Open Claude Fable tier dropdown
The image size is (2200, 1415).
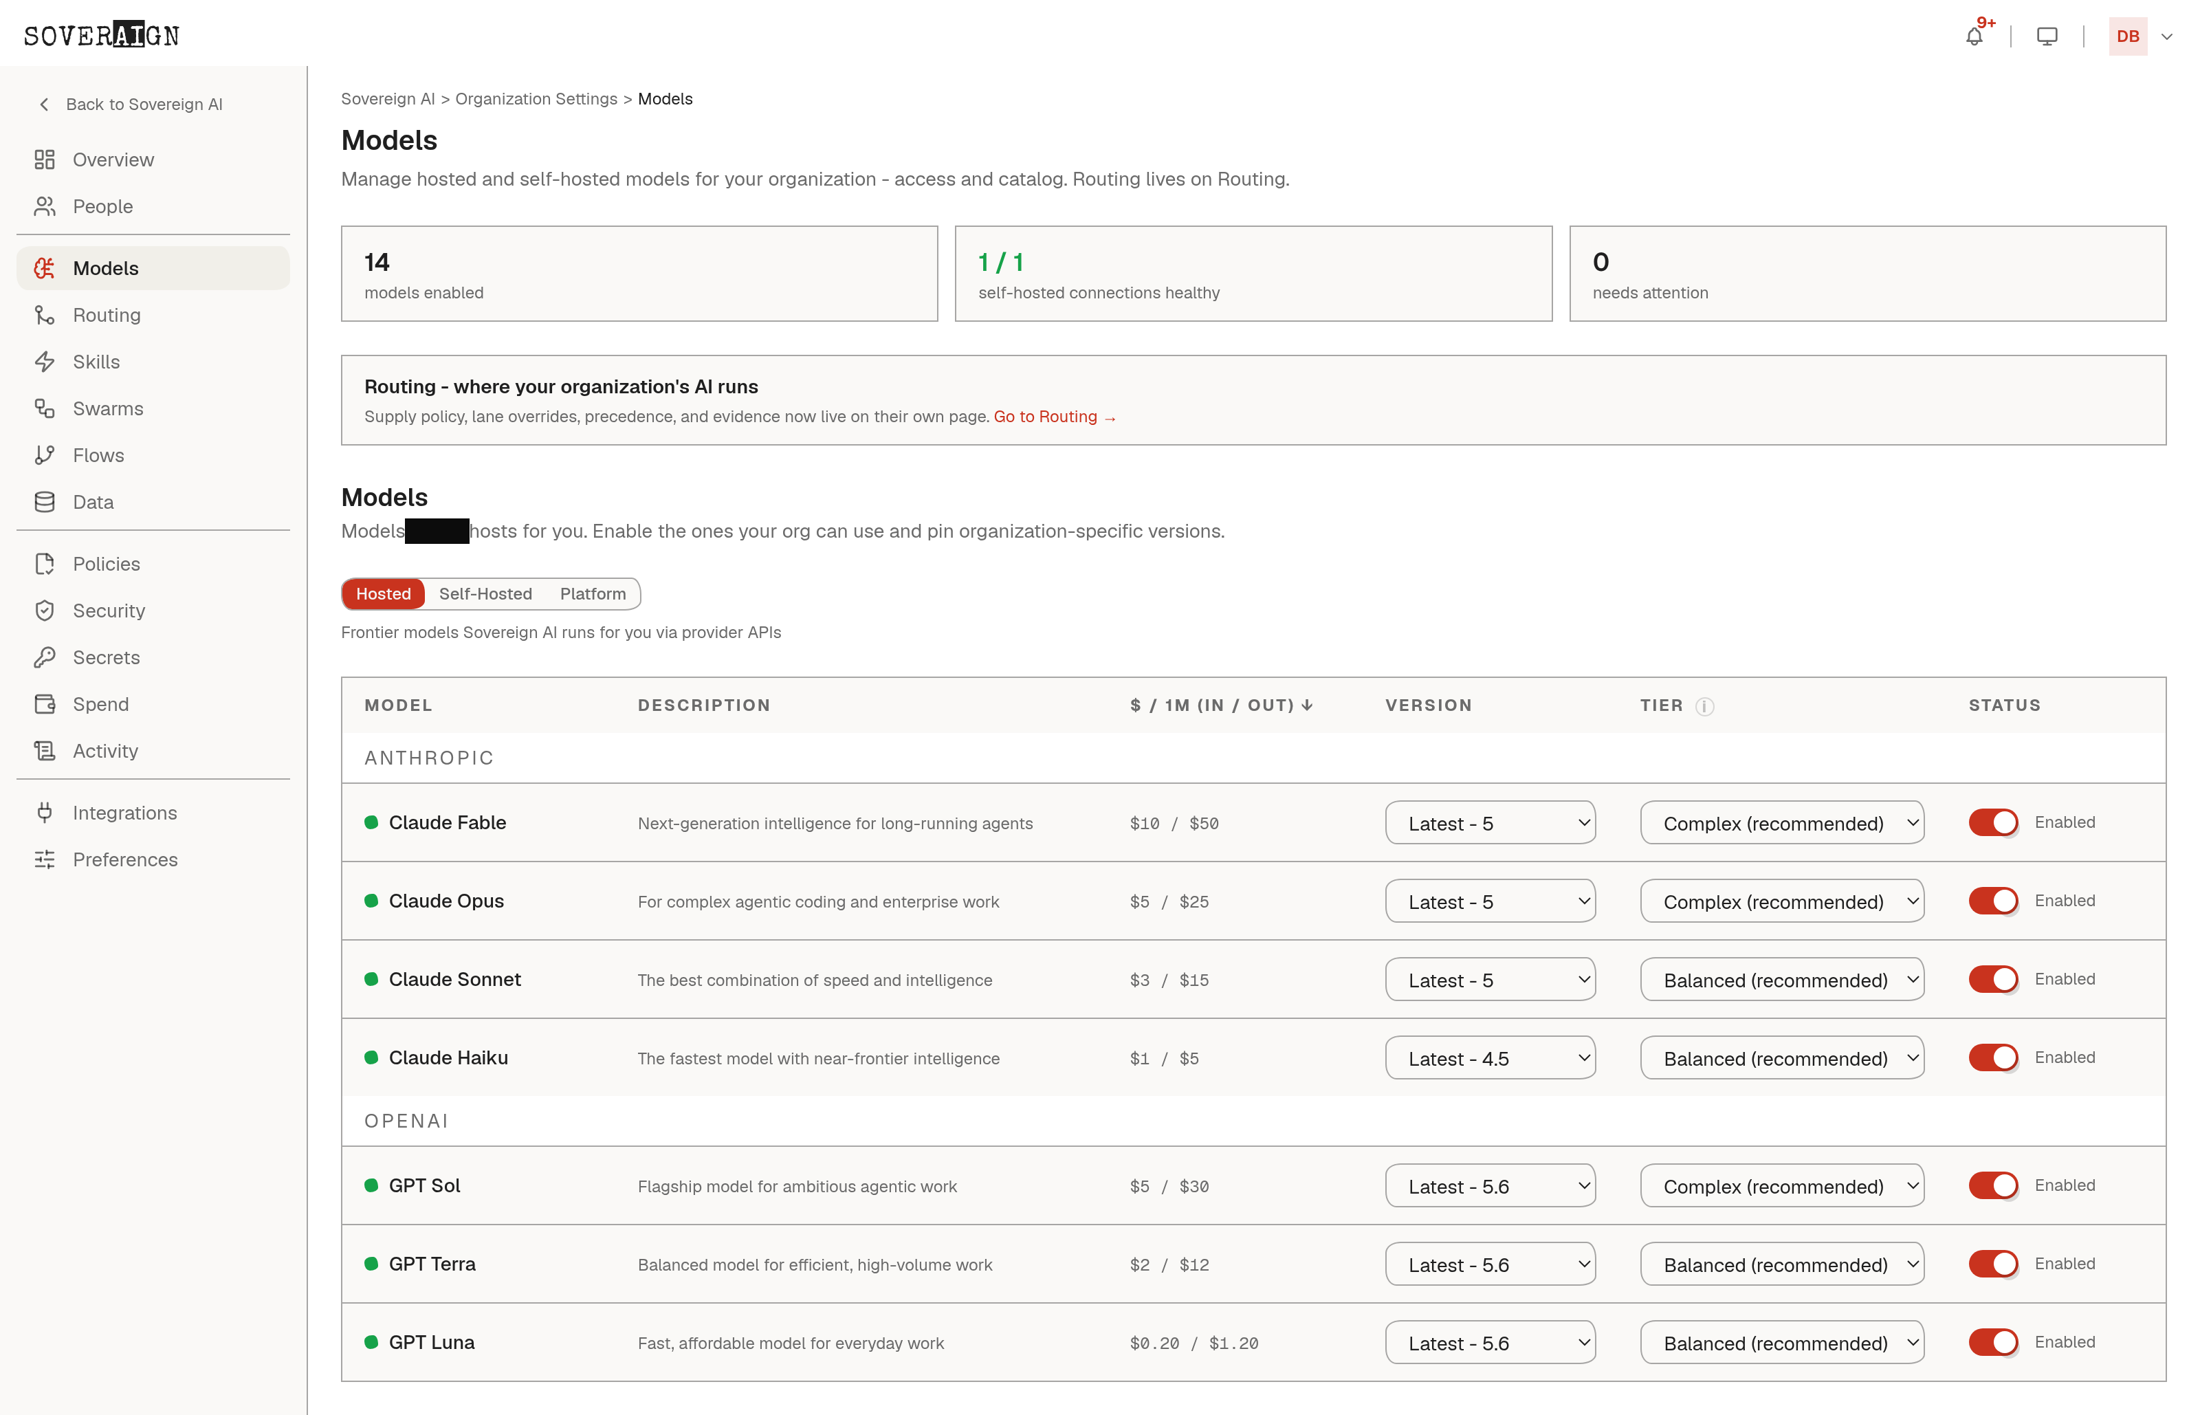pos(1782,822)
